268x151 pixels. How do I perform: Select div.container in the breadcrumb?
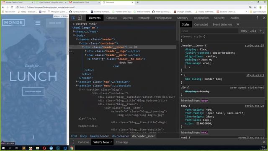[x=120, y=136]
